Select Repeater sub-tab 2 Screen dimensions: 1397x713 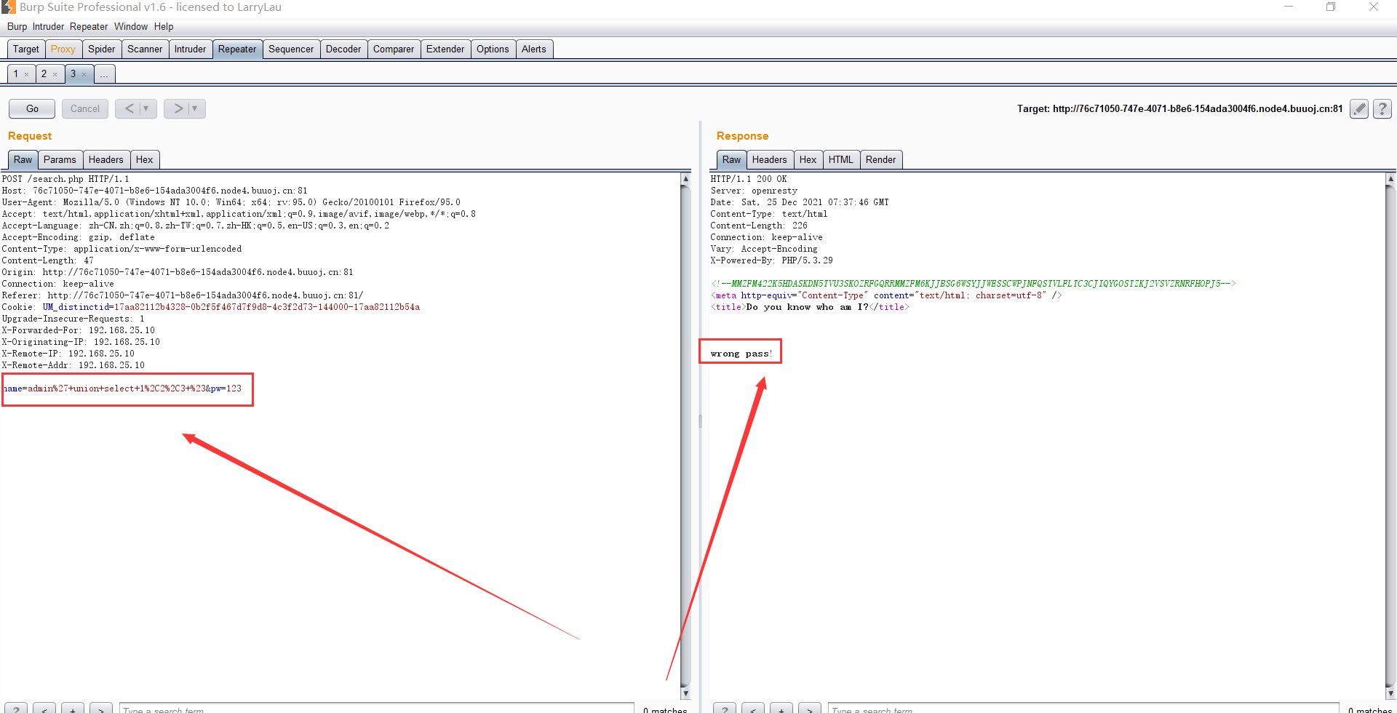tap(44, 74)
